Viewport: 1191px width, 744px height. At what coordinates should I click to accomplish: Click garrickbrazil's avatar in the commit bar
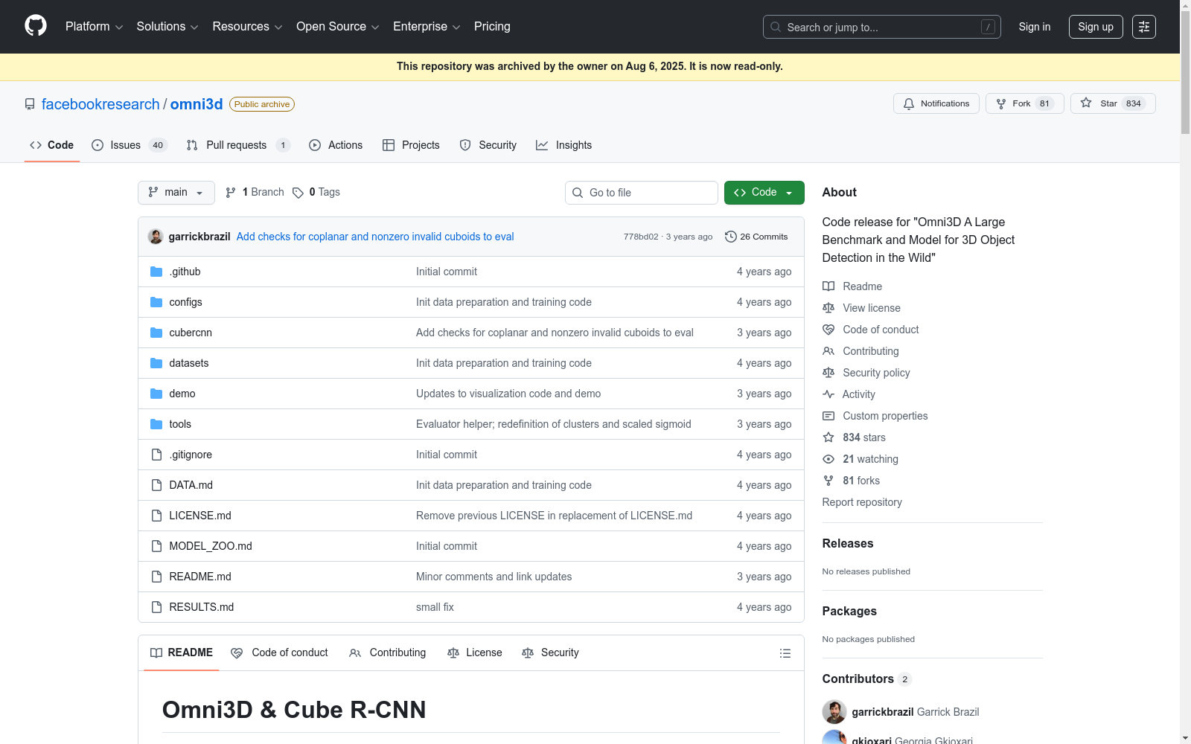pyautogui.click(x=156, y=237)
